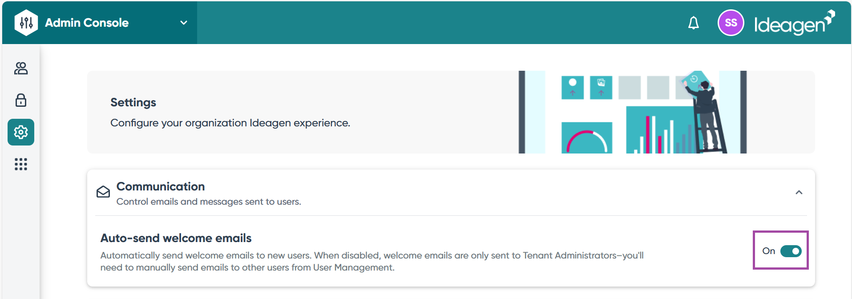Click the SS user avatar
Viewport: 852px width, 299px height.
731,23
